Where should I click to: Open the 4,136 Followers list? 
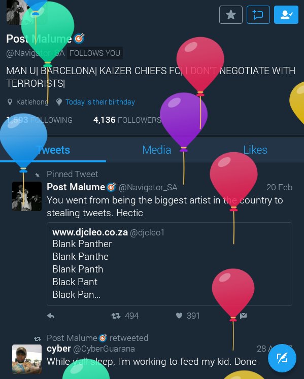pos(127,120)
